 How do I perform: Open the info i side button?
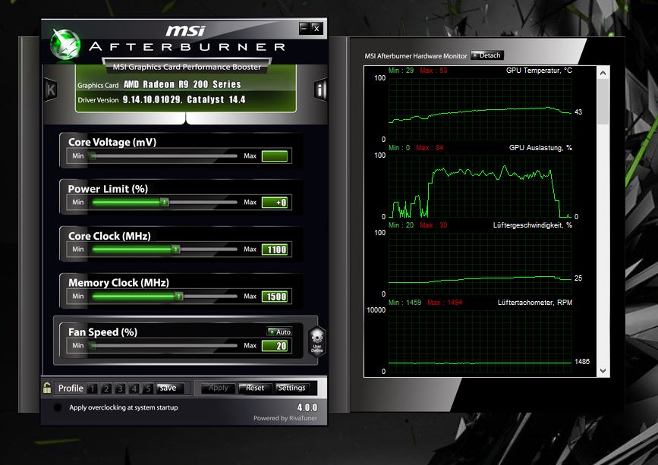(x=320, y=90)
